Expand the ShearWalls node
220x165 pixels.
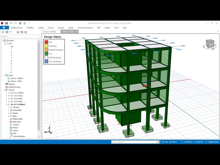click(x=9, y=110)
